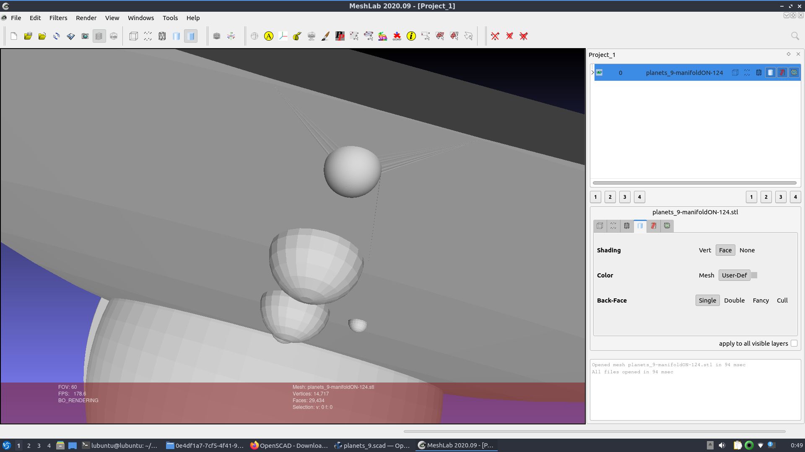Enable wireframe bounding box rendering mode

tap(134, 36)
